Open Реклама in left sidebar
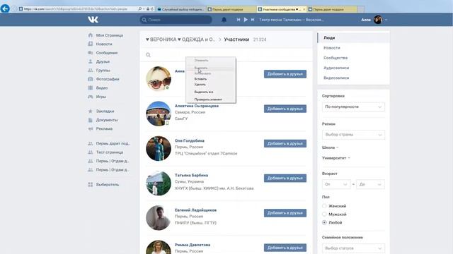The image size is (453, 254). (x=104, y=128)
